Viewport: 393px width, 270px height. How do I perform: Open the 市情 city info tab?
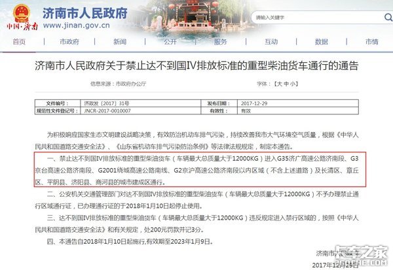click(x=371, y=42)
